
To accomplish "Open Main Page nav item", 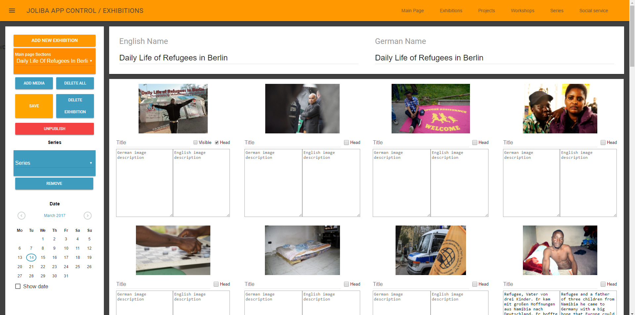I will pos(412,11).
